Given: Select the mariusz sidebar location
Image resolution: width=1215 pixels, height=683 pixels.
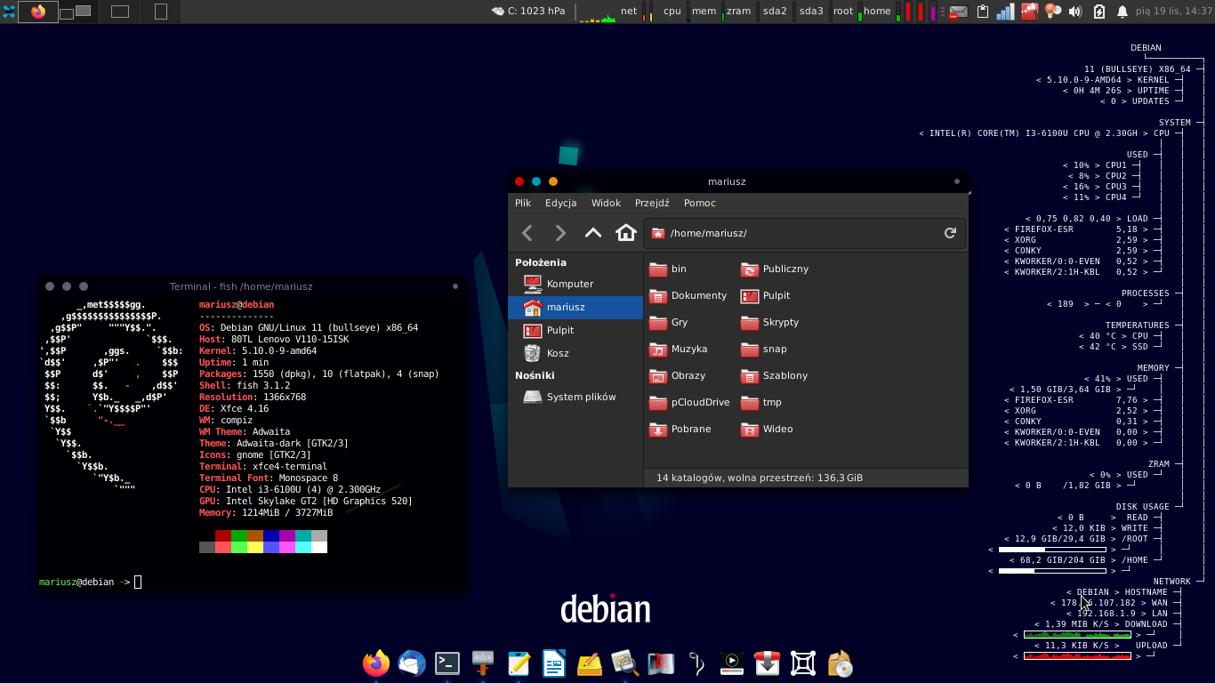Looking at the screenshot, I should point(575,307).
